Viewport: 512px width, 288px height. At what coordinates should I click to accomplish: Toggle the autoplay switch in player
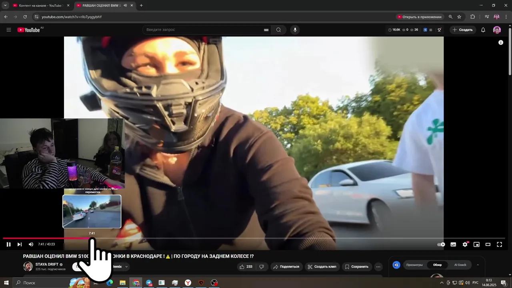click(x=441, y=244)
